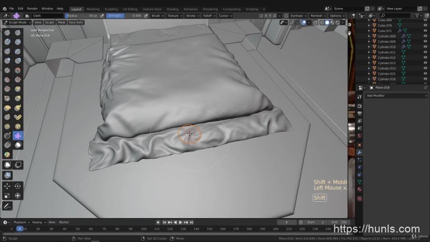Adjust the brush Strength slider

coord(125,16)
